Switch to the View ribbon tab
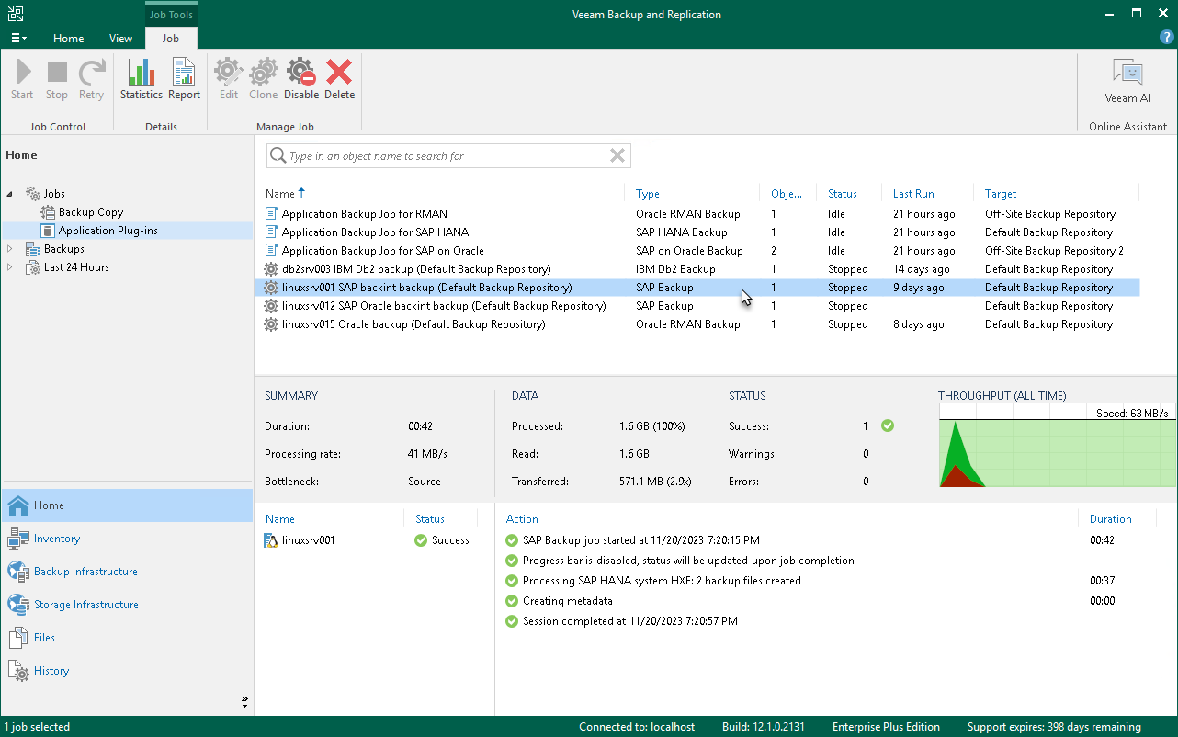The height and width of the screenshot is (737, 1178). (120, 39)
